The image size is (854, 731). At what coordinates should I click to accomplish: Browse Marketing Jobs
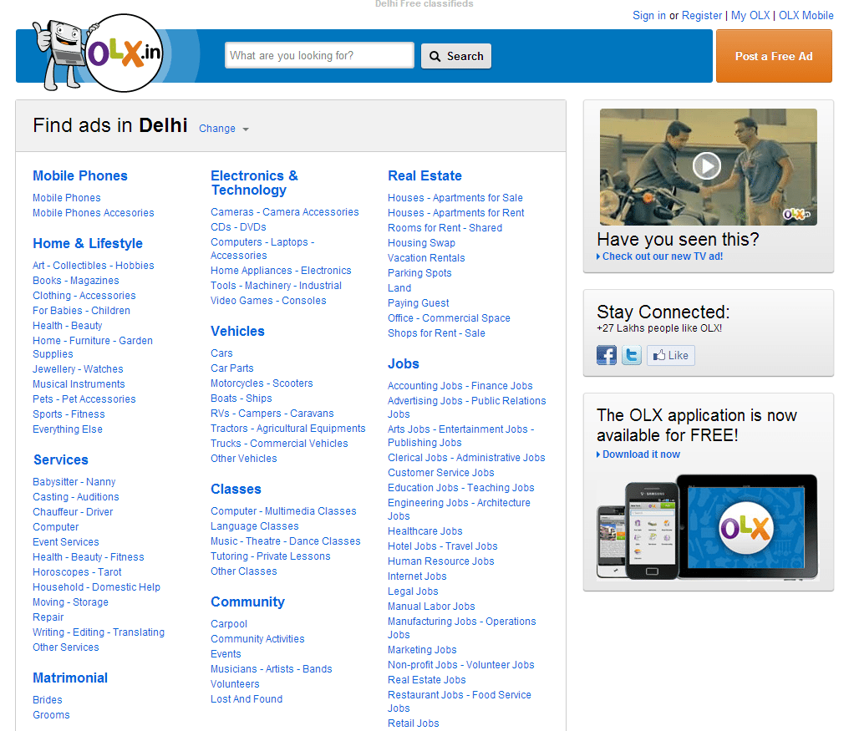coord(422,650)
